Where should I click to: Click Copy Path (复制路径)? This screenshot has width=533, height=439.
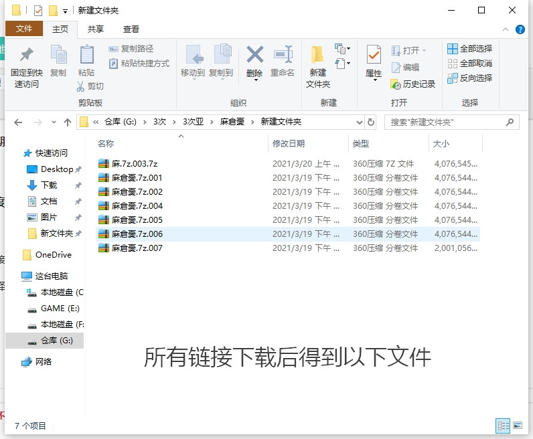pos(131,49)
